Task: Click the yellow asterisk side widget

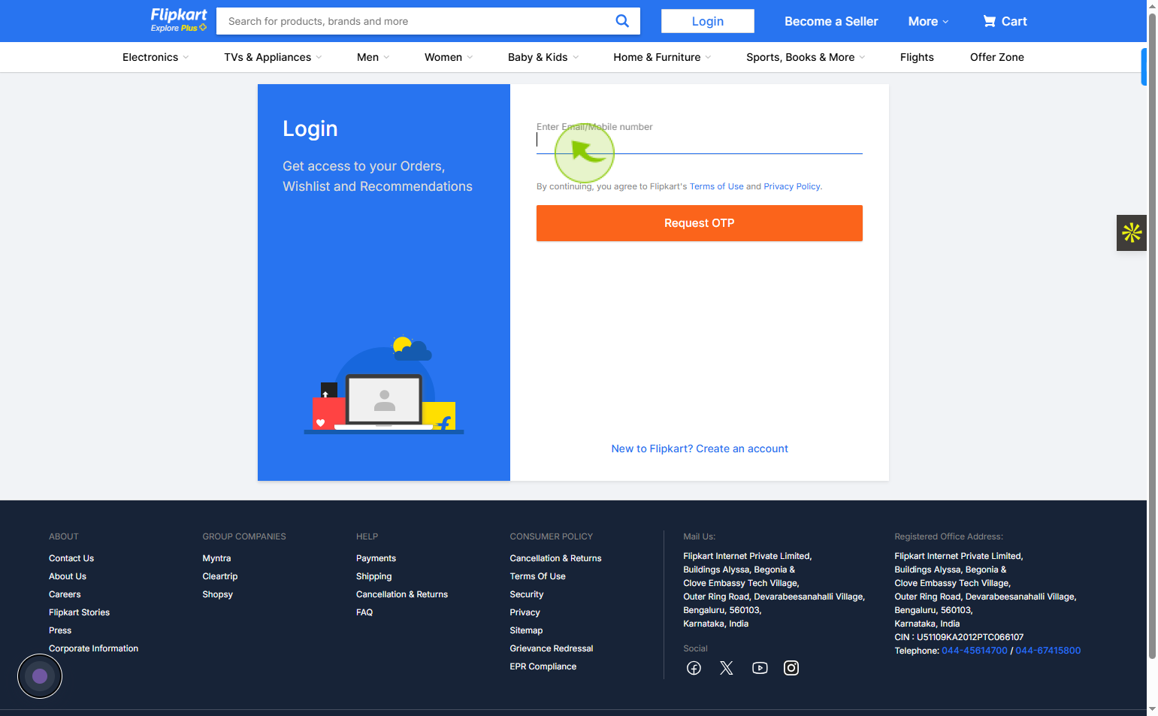Action: 1132,233
